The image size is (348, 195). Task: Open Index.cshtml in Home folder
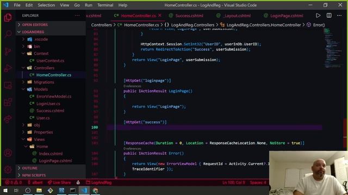coord(51,154)
